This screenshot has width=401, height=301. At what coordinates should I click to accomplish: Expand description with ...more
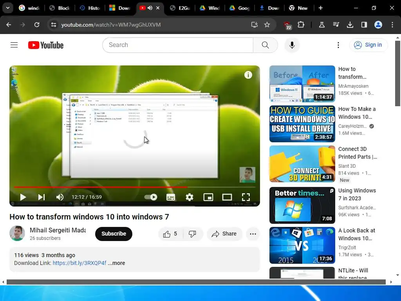(116, 263)
